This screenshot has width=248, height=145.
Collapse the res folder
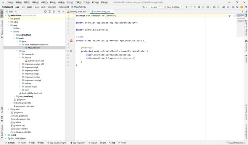coord(17,51)
